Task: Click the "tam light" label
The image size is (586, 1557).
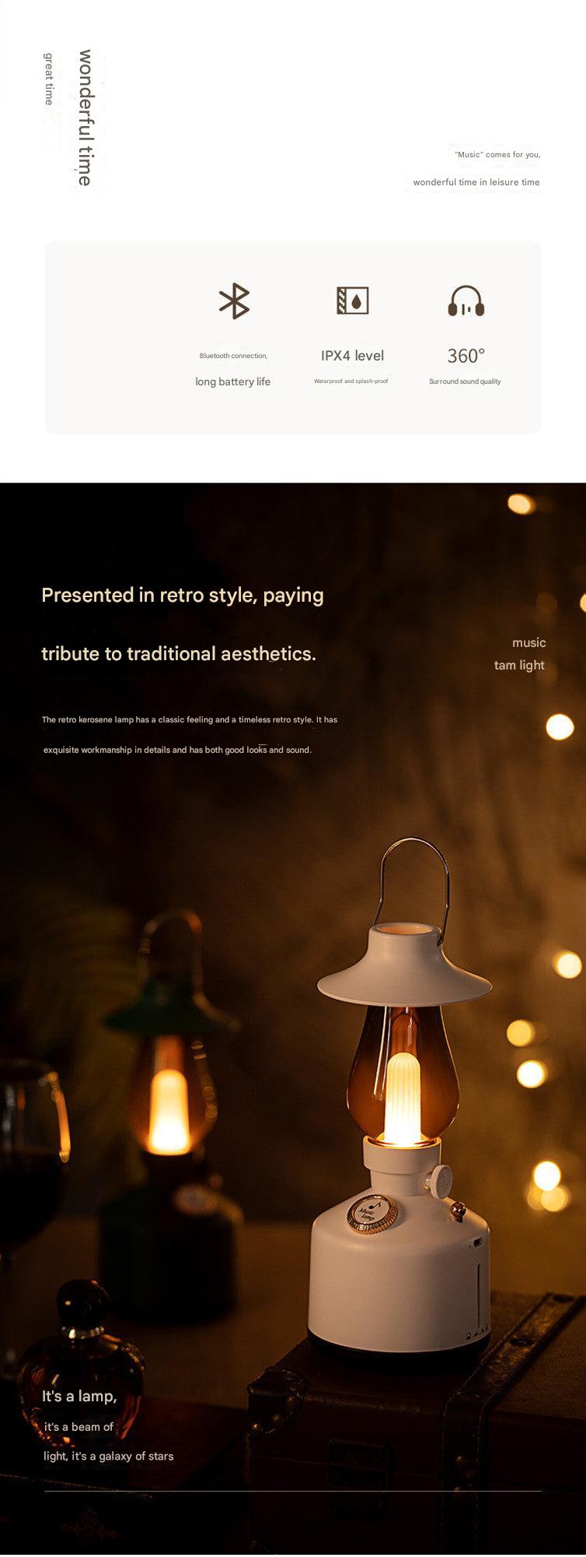Action: click(x=518, y=665)
